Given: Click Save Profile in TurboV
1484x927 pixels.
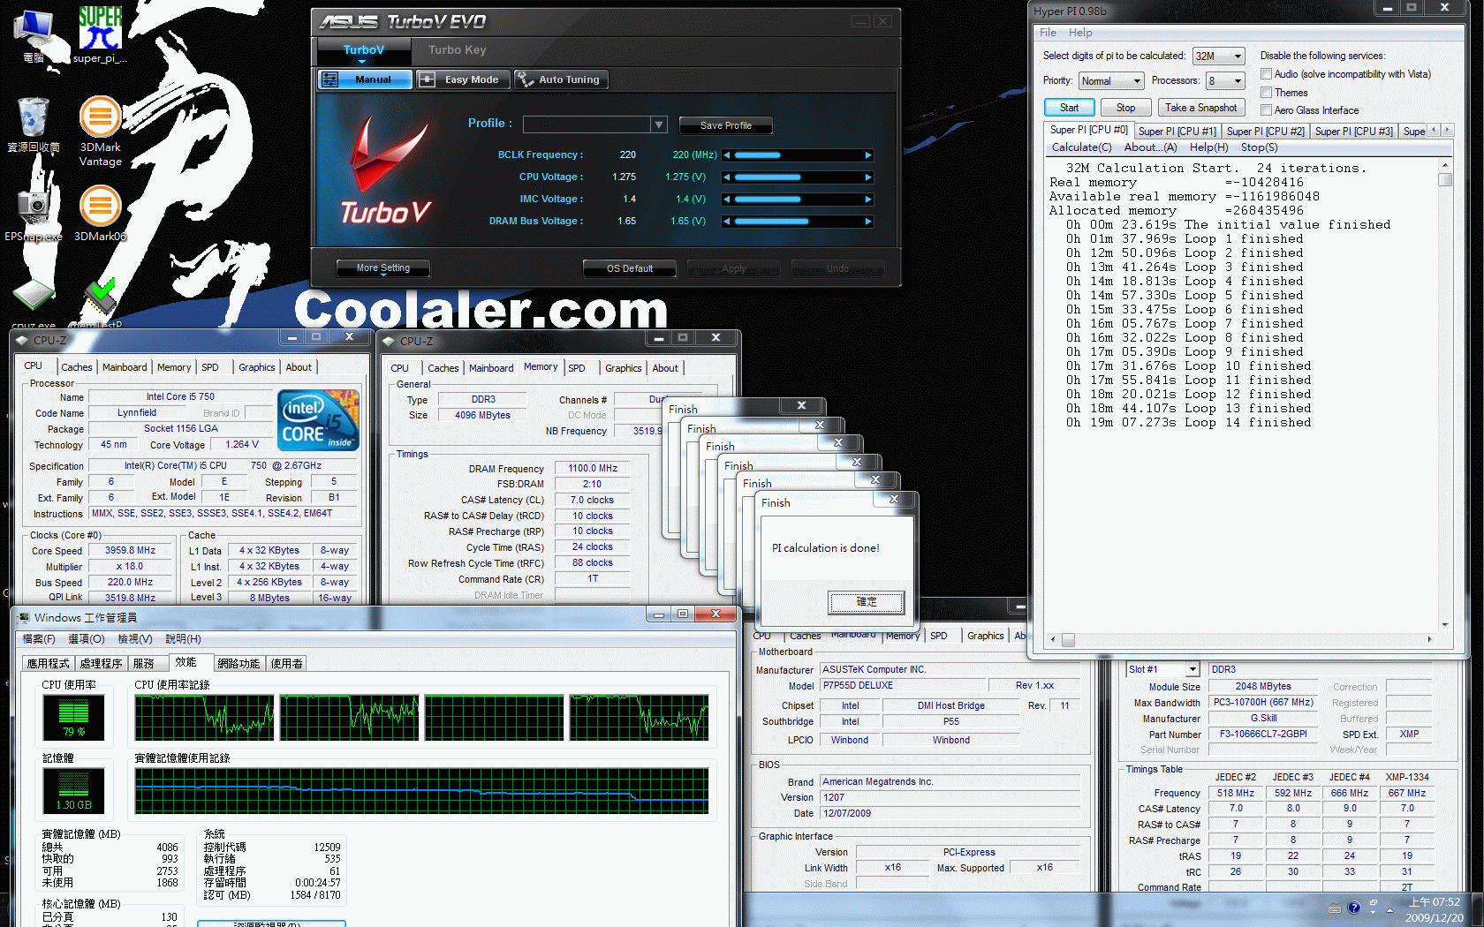Looking at the screenshot, I should pos(726,125).
